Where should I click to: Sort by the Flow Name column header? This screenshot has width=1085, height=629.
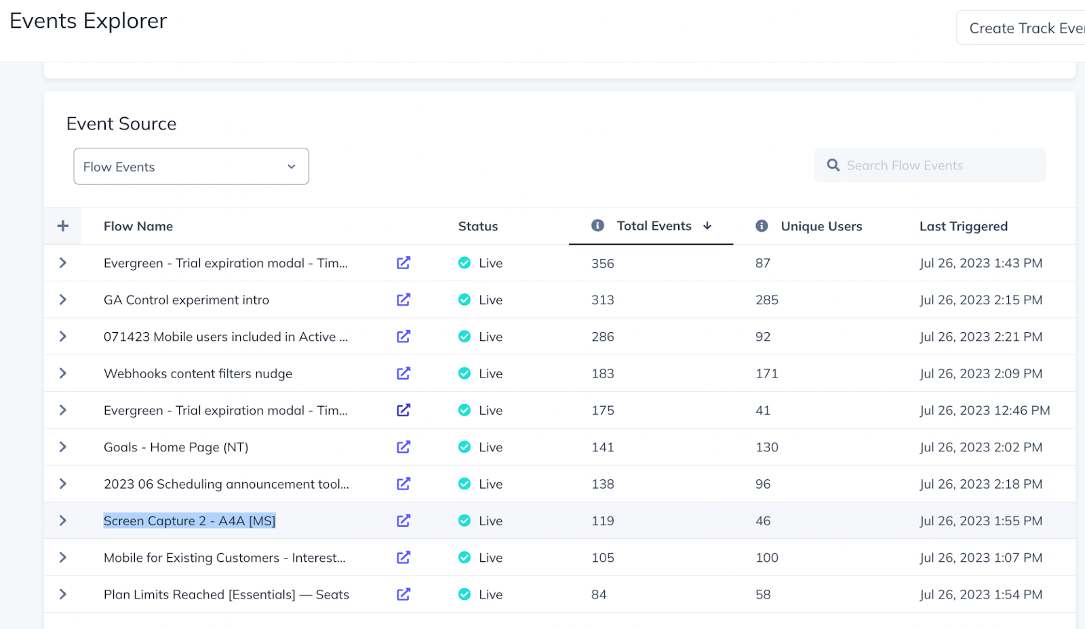(x=138, y=226)
